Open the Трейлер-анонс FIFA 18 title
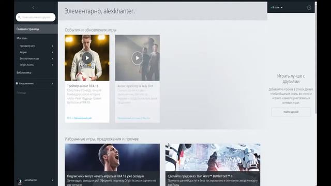Viewport: 331px width, 186px height. click(x=83, y=86)
